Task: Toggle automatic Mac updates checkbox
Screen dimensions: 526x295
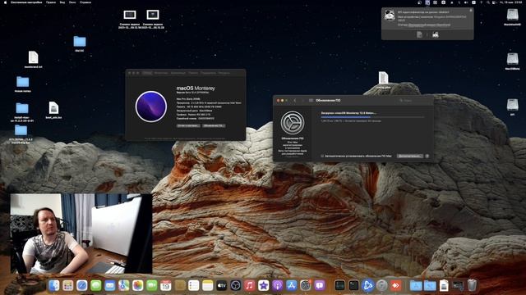Action: [322, 156]
